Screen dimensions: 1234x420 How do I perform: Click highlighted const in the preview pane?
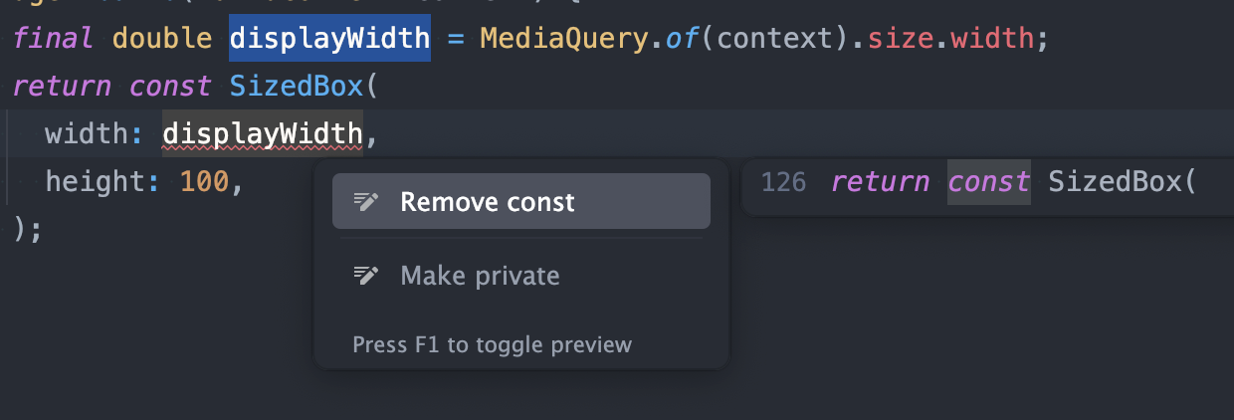[988, 182]
